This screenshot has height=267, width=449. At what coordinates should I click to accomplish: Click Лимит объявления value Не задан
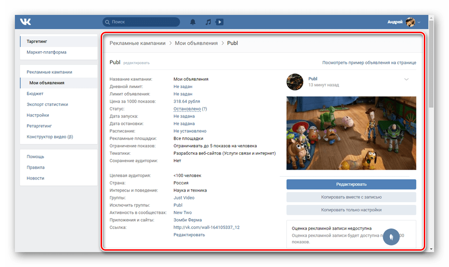click(x=183, y=94)
